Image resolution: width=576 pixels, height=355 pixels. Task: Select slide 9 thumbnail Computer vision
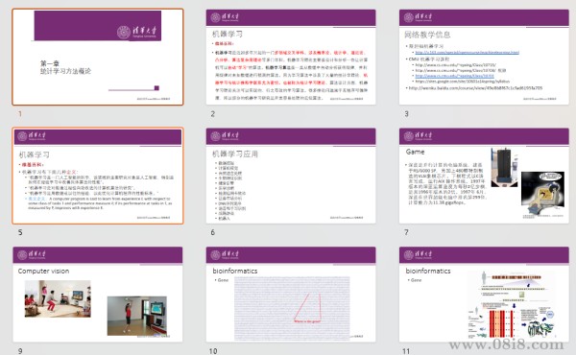pos(98,295)
